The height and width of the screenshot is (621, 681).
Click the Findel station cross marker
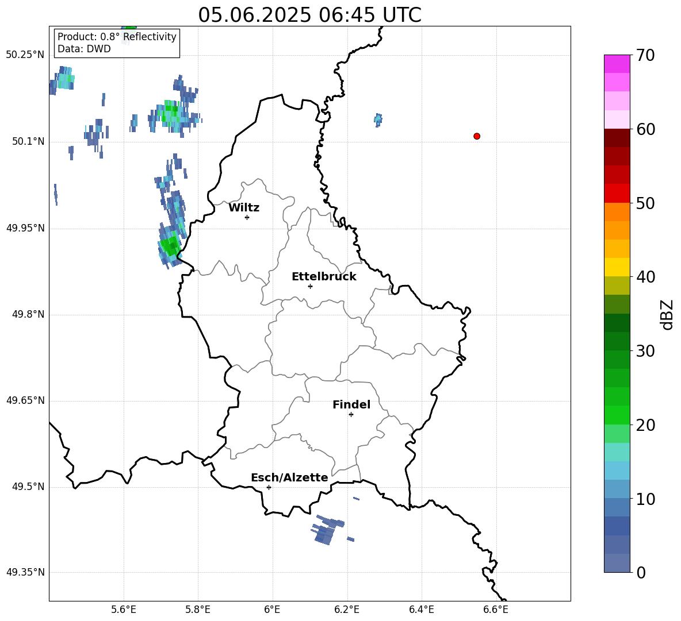click(x=351, y=415)
